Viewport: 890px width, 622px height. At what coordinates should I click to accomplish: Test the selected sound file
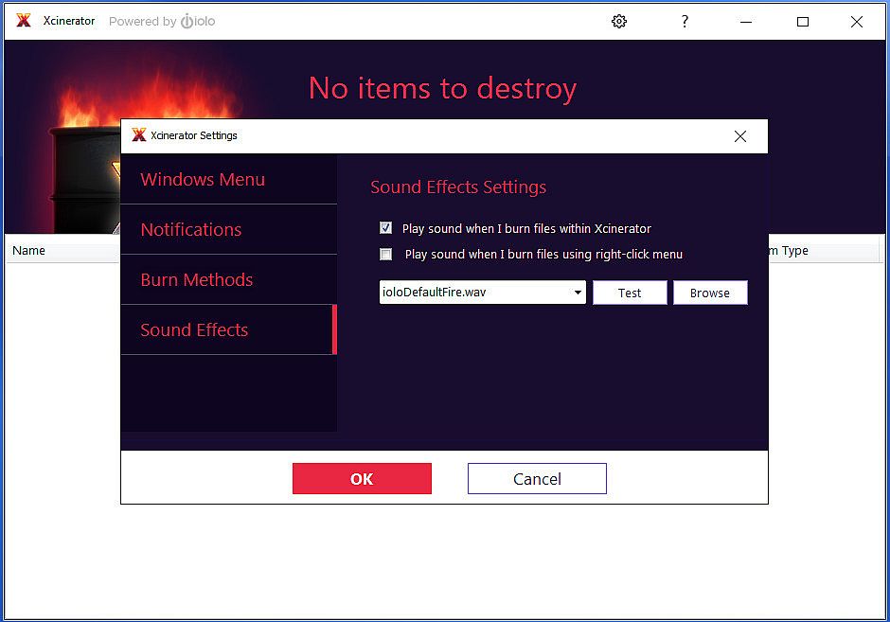tap(630, 293)
